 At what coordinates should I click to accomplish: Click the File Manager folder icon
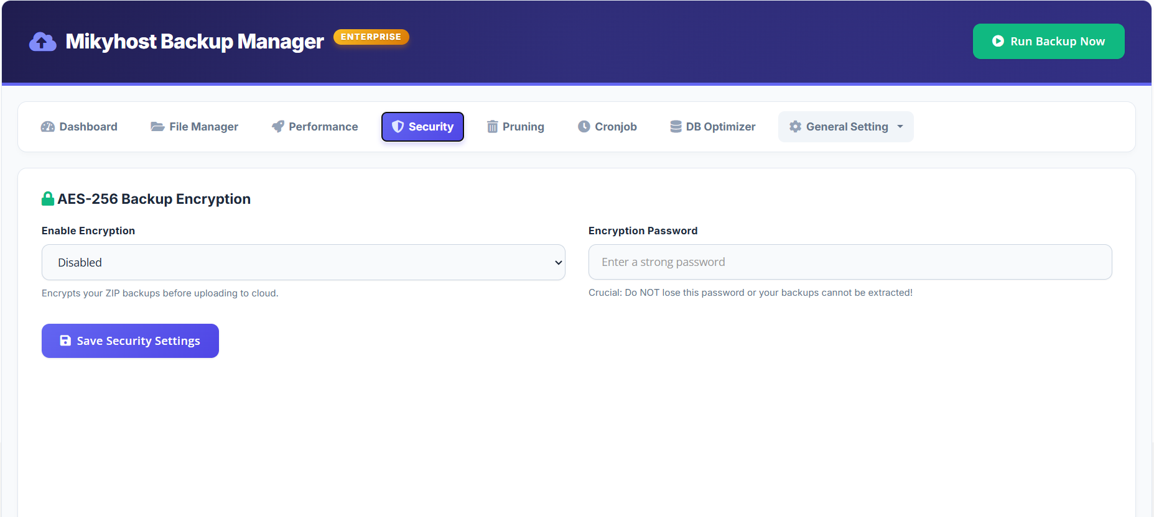[x=157, y=127]
